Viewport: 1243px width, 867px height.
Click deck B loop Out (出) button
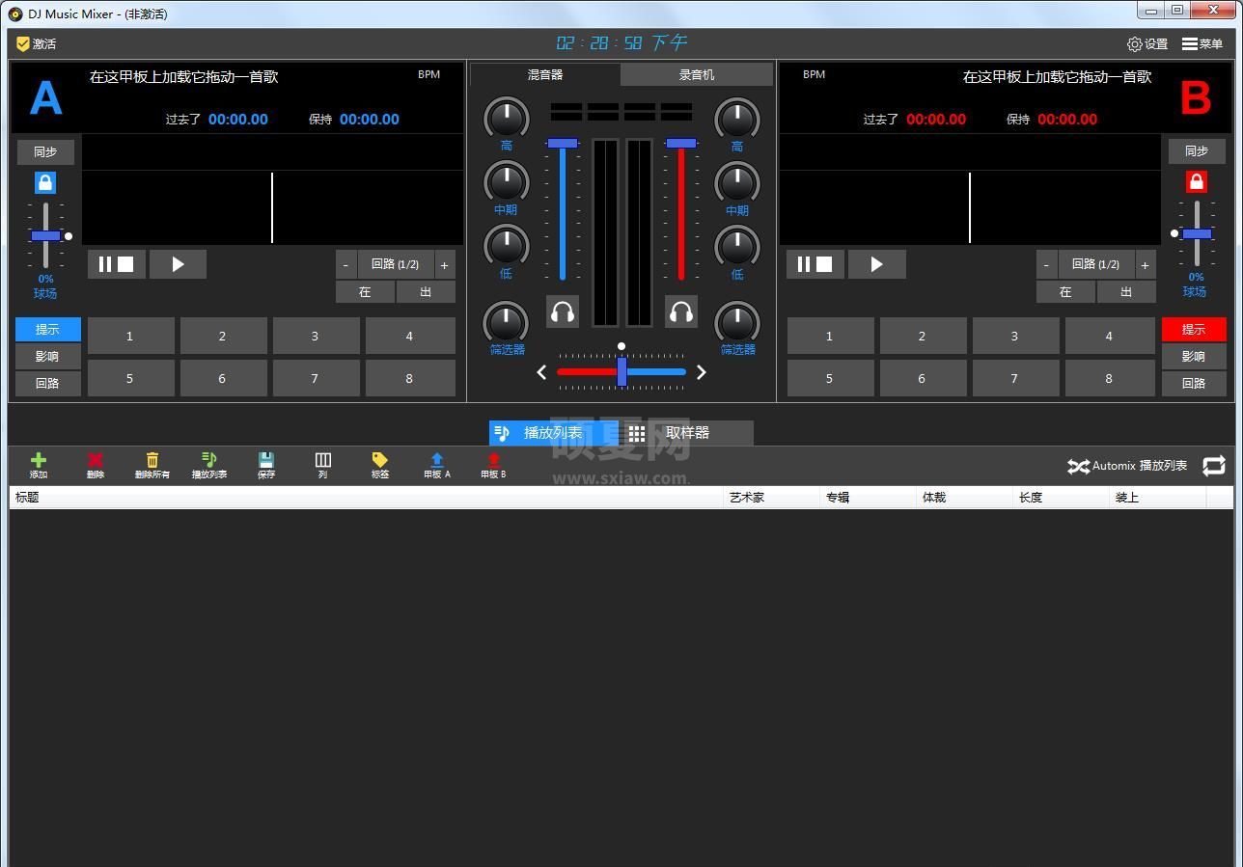(x=1126, y=291)
